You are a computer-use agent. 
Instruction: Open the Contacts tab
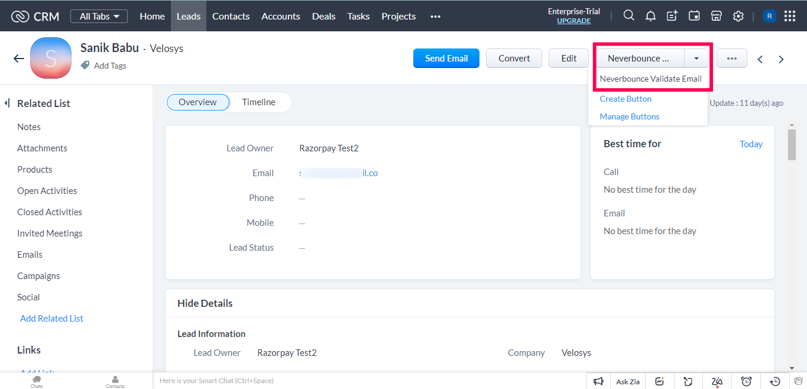pos(231,16)
